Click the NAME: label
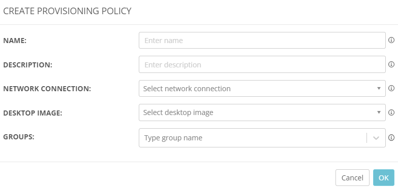The width and height of the screenshot is (398, 189). [x=15, y=41]
